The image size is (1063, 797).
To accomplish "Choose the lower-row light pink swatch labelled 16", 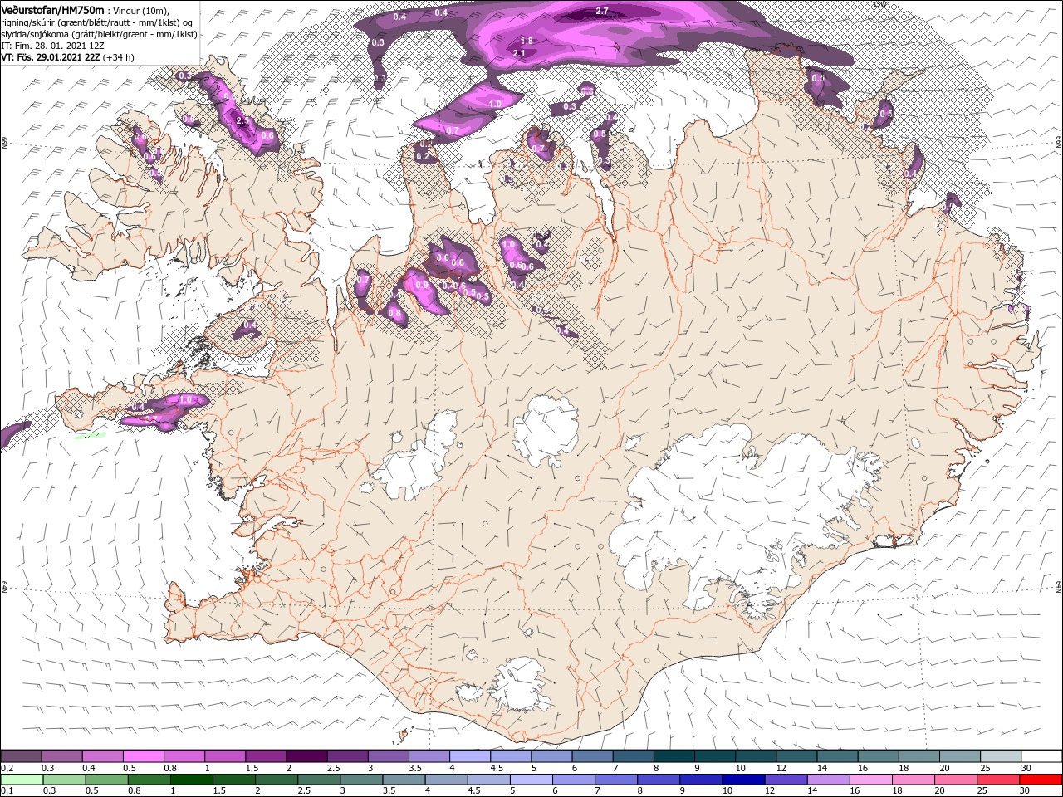I will coord(870,780).
